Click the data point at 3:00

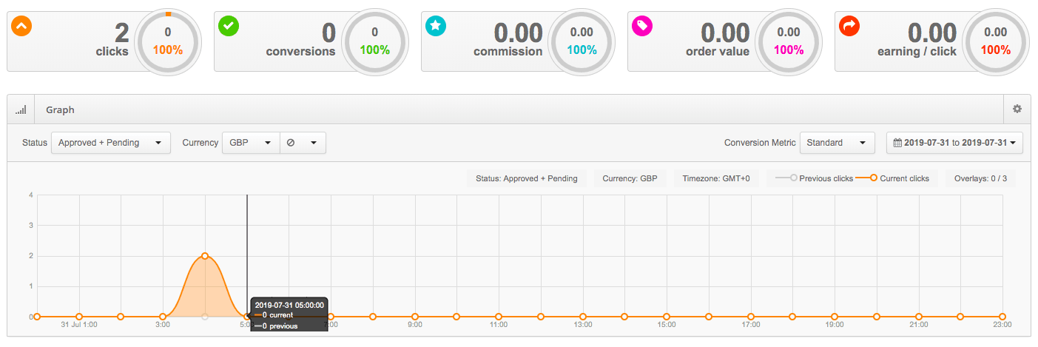pos(163,317)
